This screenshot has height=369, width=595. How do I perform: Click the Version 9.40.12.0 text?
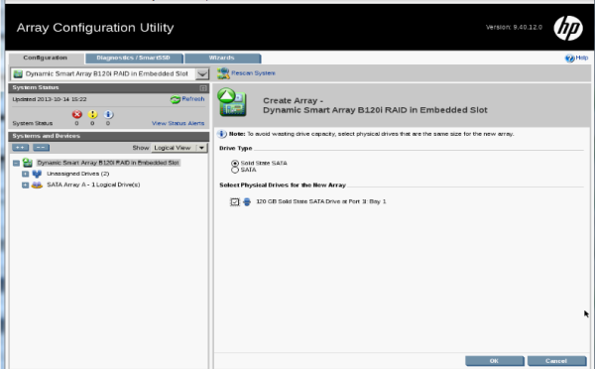pos(514,28)
